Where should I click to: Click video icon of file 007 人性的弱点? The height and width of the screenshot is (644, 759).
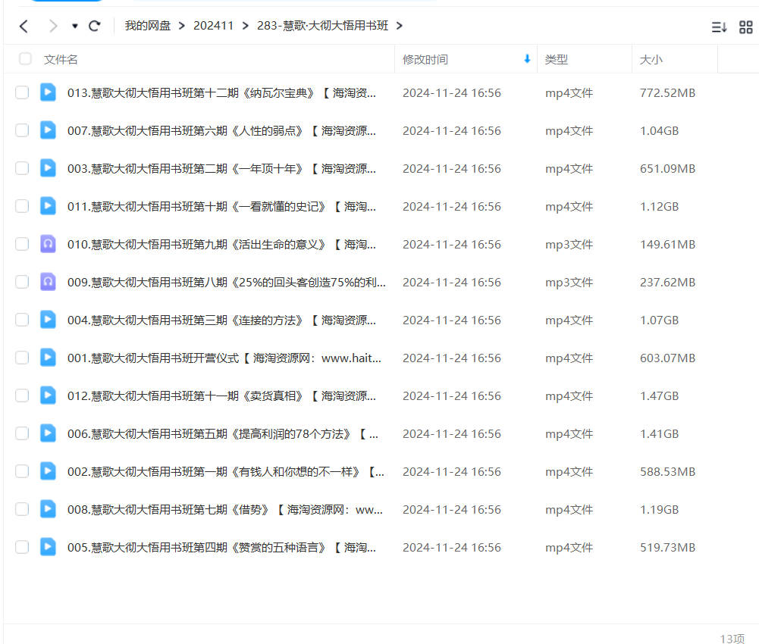(x=48, y=130)
